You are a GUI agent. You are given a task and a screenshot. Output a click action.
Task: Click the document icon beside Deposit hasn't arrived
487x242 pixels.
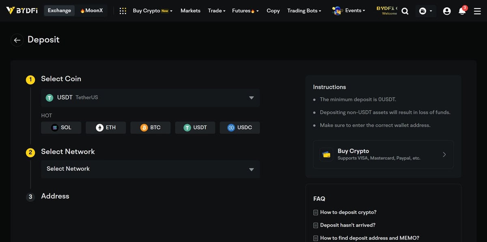[316, 225]
